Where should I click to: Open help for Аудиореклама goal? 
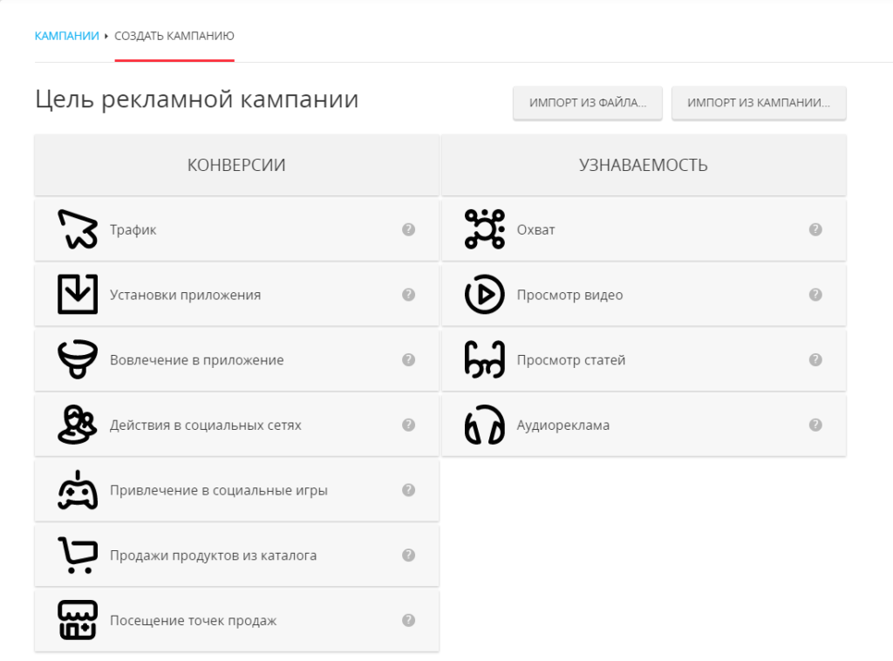pyautogui.click(x=815, y=425)
